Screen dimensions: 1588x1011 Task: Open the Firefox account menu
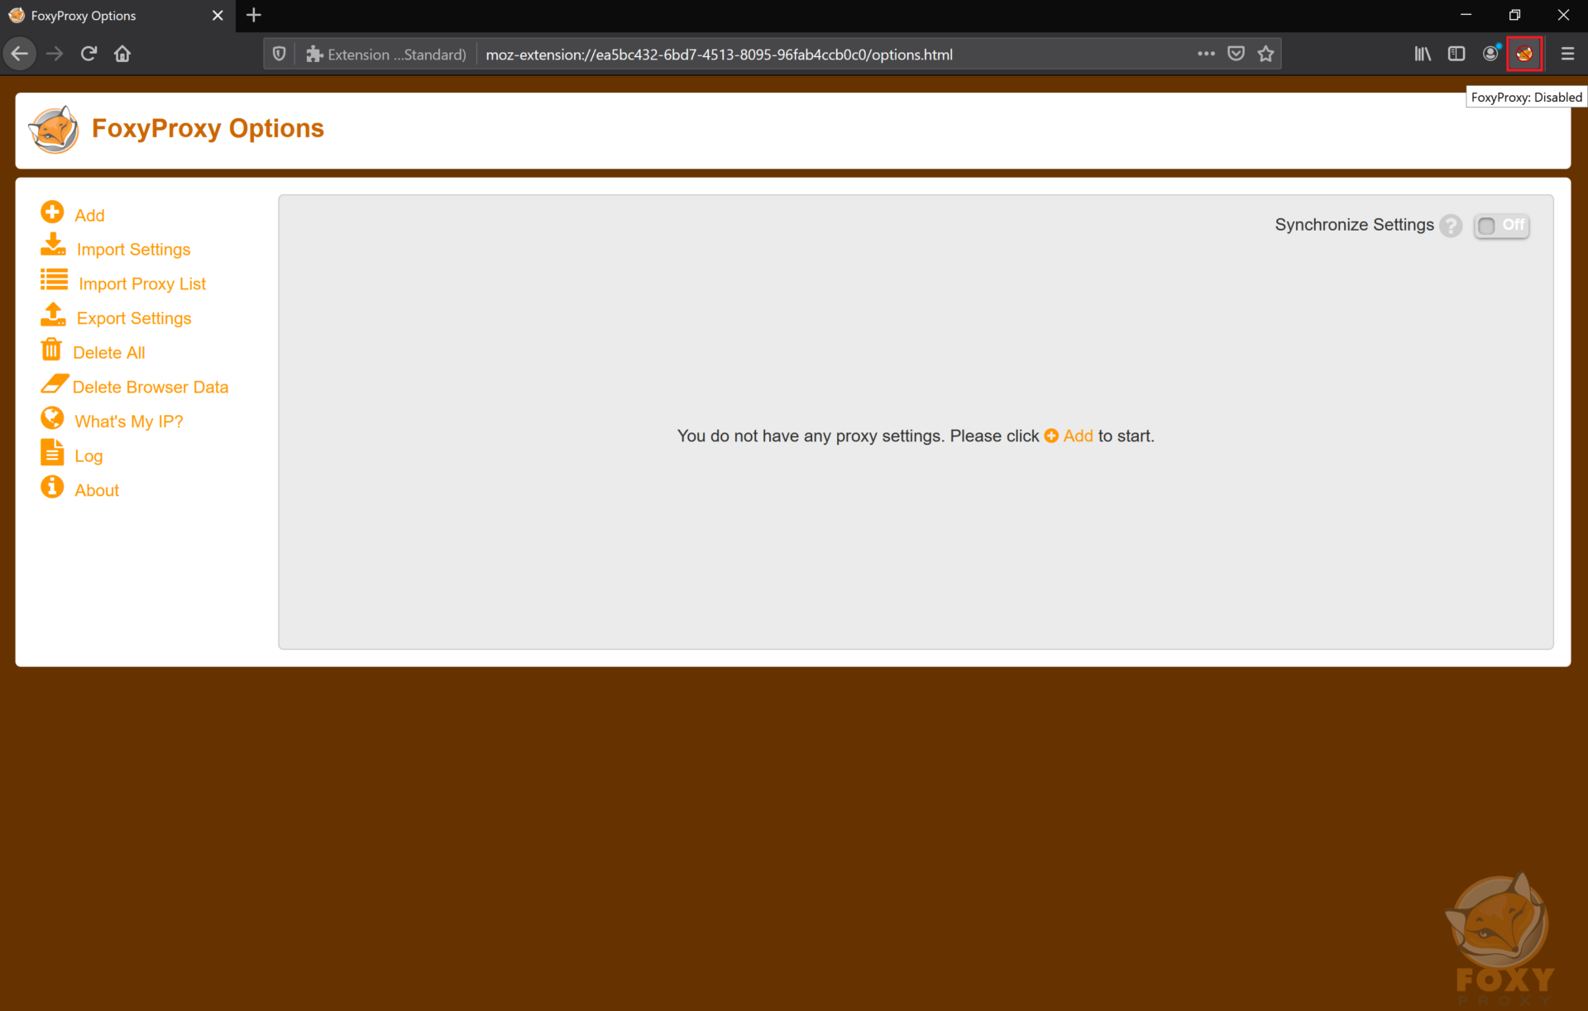point(1491,53)
